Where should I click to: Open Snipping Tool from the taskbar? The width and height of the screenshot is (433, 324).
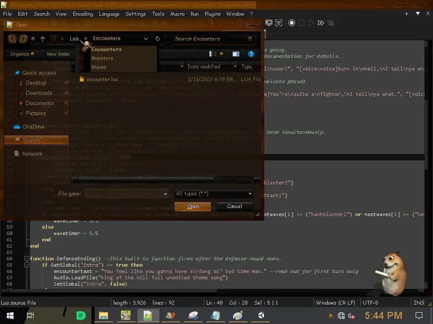pyautogui.click(x=194, y=316)
